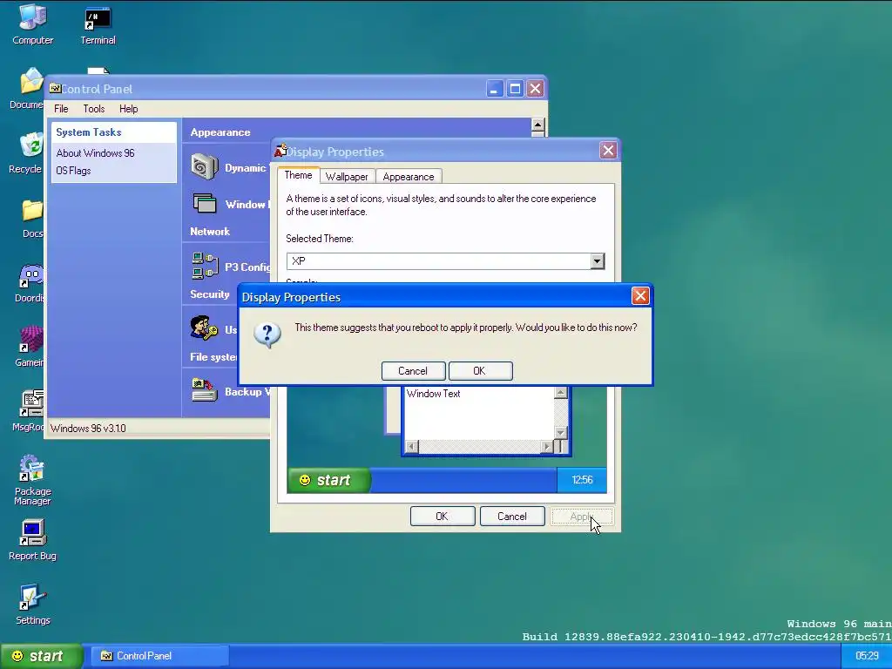Open the File menu in Control Panel

tap(61, 109)
